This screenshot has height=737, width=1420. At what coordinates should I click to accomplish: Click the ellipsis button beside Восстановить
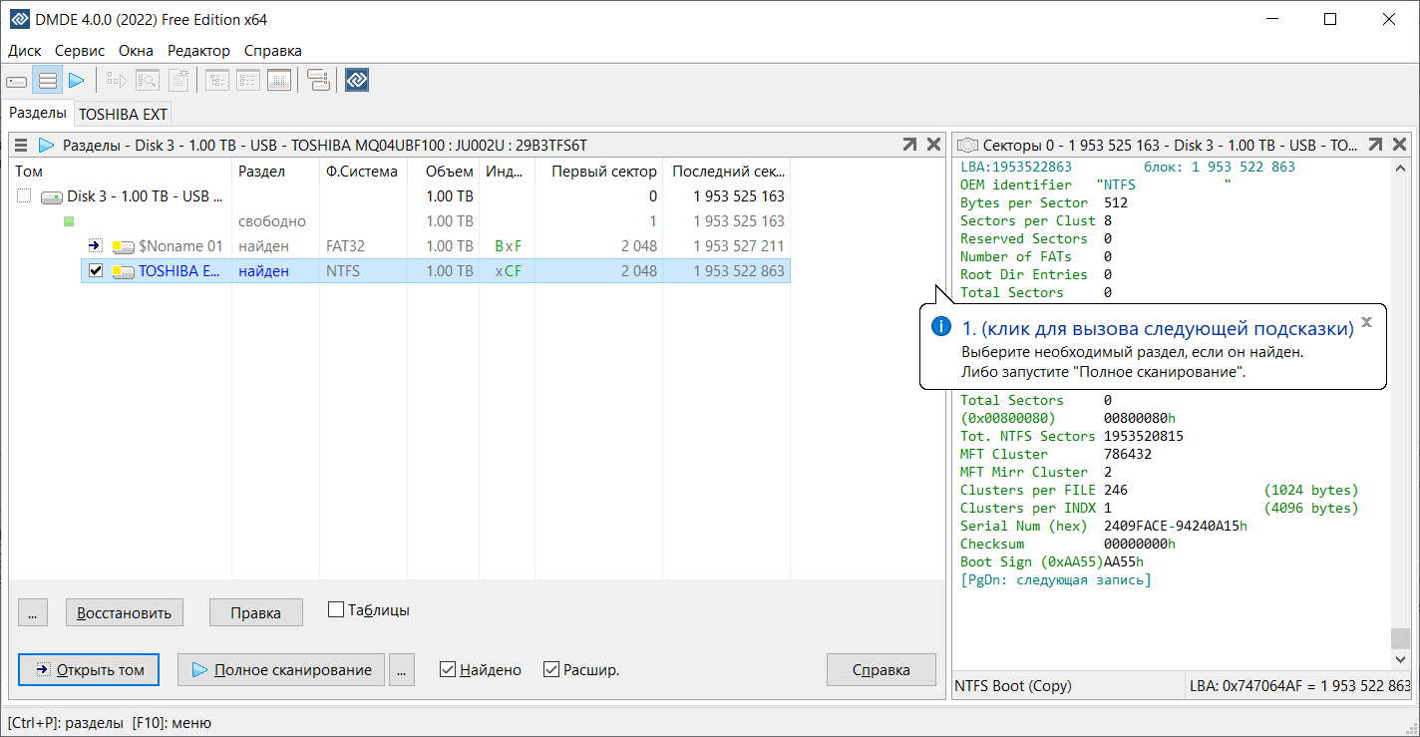click(x=32, y=612)
